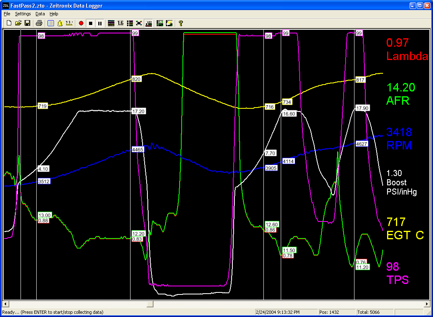Click the ZDL application icon in title bar
The height and width of the screenshot is (317, 433).
(6, 5)
